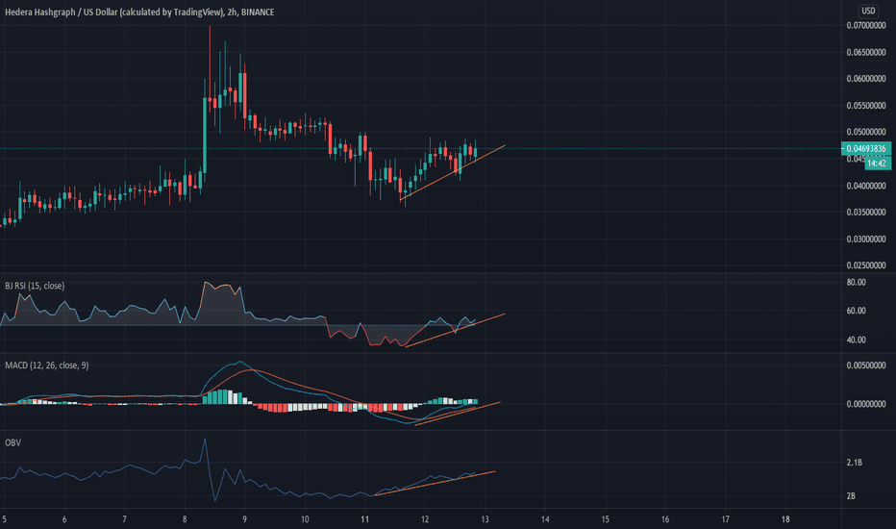Screen dimensions: 896x529
Task: Click the 0.03000000 price axis label
Action: (x=865, y=239)
